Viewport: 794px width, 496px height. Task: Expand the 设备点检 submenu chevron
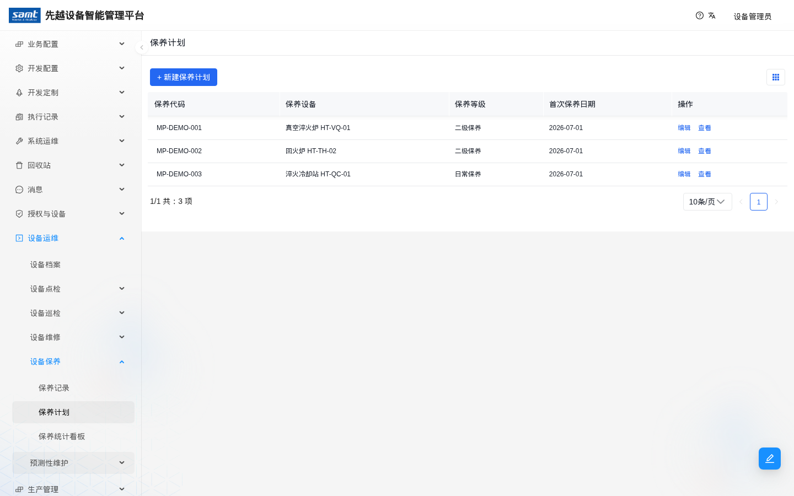(122, 289)
